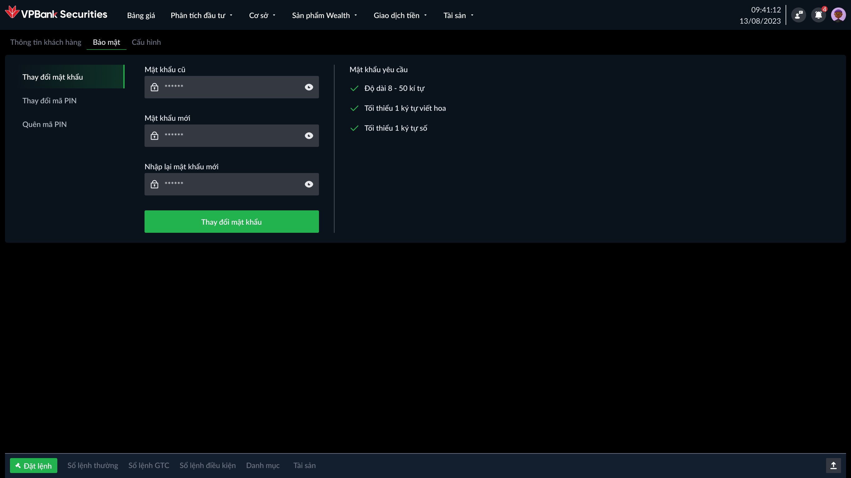Focus the Mật khẩu mới input field

(231, 136)
